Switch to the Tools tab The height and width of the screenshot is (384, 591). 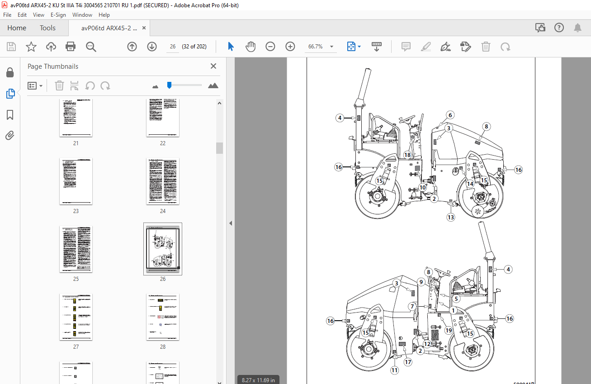pyautogui.click(x=47, y=28)
